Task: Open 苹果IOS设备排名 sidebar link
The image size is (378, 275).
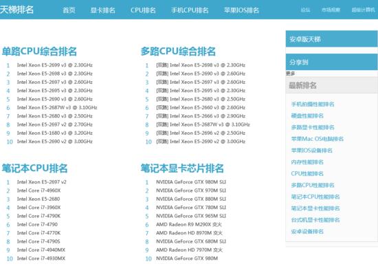Action: coord(312,151)
